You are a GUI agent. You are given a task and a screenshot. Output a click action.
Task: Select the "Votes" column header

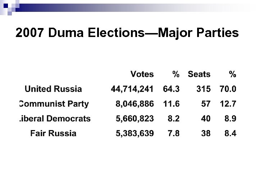click(142, 74)
